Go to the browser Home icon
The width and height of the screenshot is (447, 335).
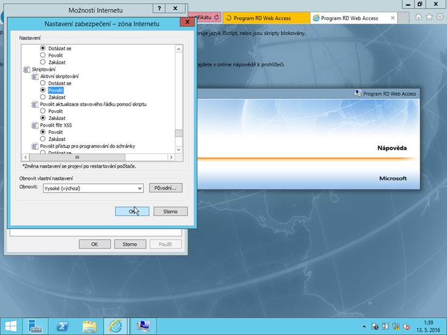418,17
